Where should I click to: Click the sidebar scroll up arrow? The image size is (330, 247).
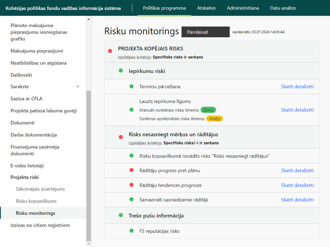(88, 19)
